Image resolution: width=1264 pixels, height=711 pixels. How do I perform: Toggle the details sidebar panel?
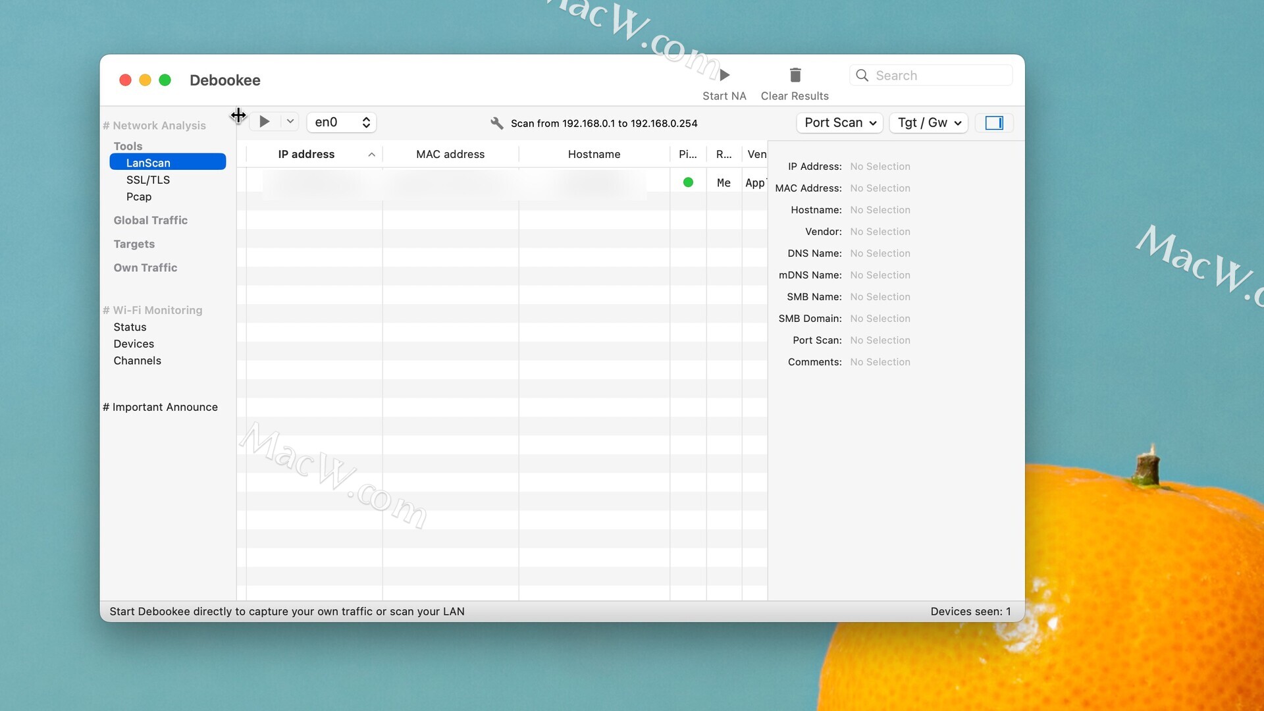tap(994, 123)
